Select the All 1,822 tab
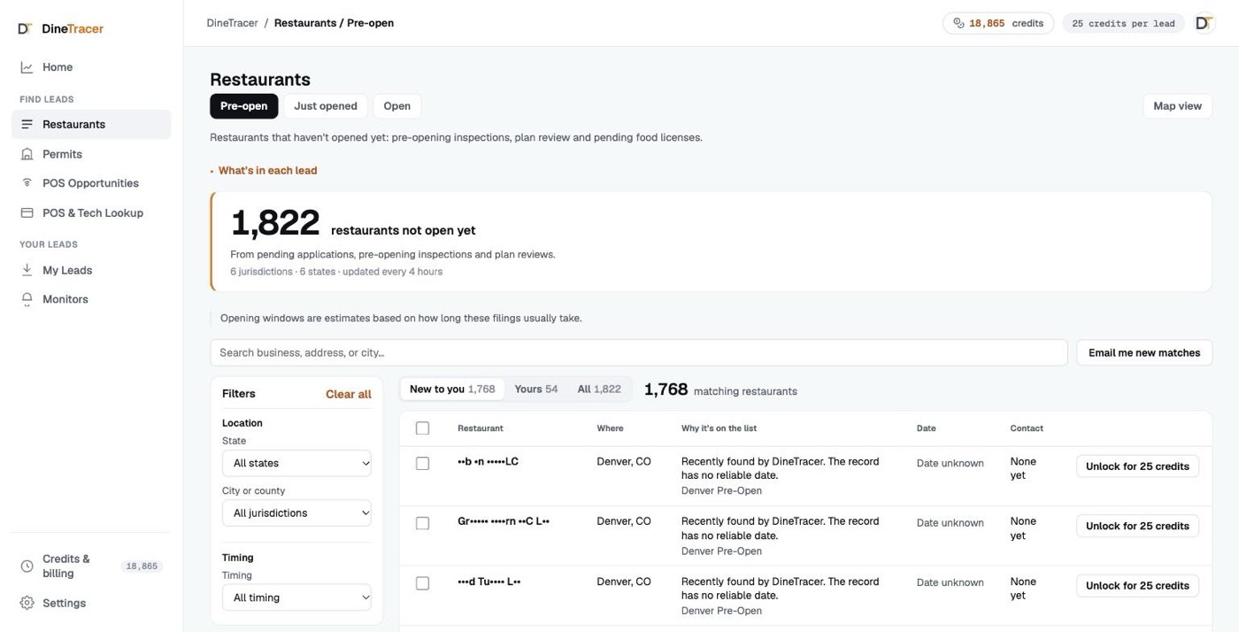This screenshot has height=632, width=1239. click(599, 389)
